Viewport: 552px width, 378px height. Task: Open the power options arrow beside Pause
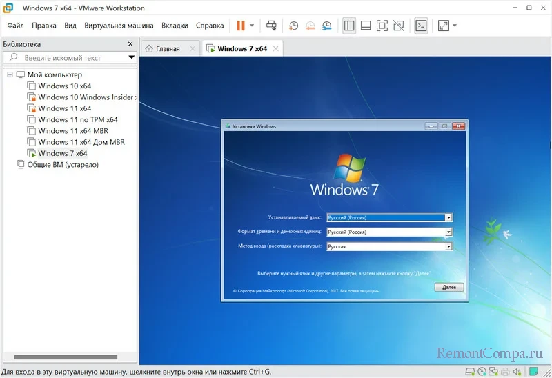[x=252, y=26]
